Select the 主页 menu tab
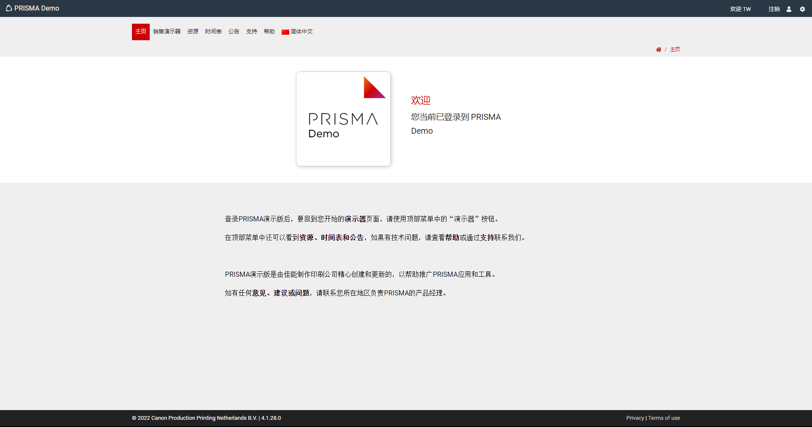Image resolution: width=812 pixels, height=427 pixels. [x=141, y=32]
